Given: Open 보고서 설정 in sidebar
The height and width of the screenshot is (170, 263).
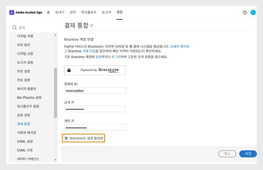Looking at the screenshot, I should [x=25, y=63].
